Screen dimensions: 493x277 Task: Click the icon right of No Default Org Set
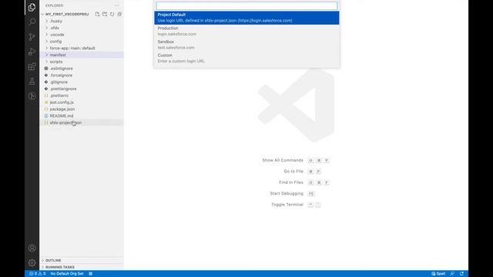click(x=91, y=274)
